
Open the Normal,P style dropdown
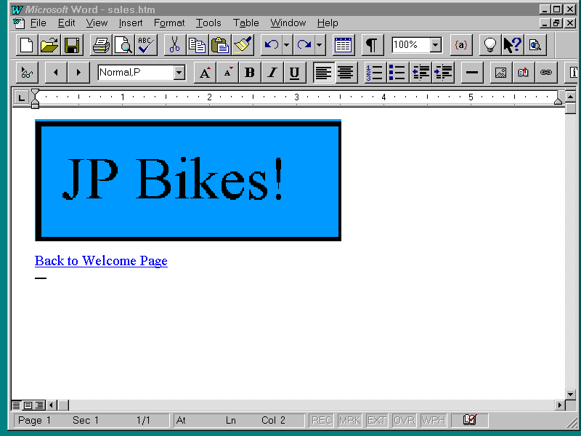tap(179, 73)
